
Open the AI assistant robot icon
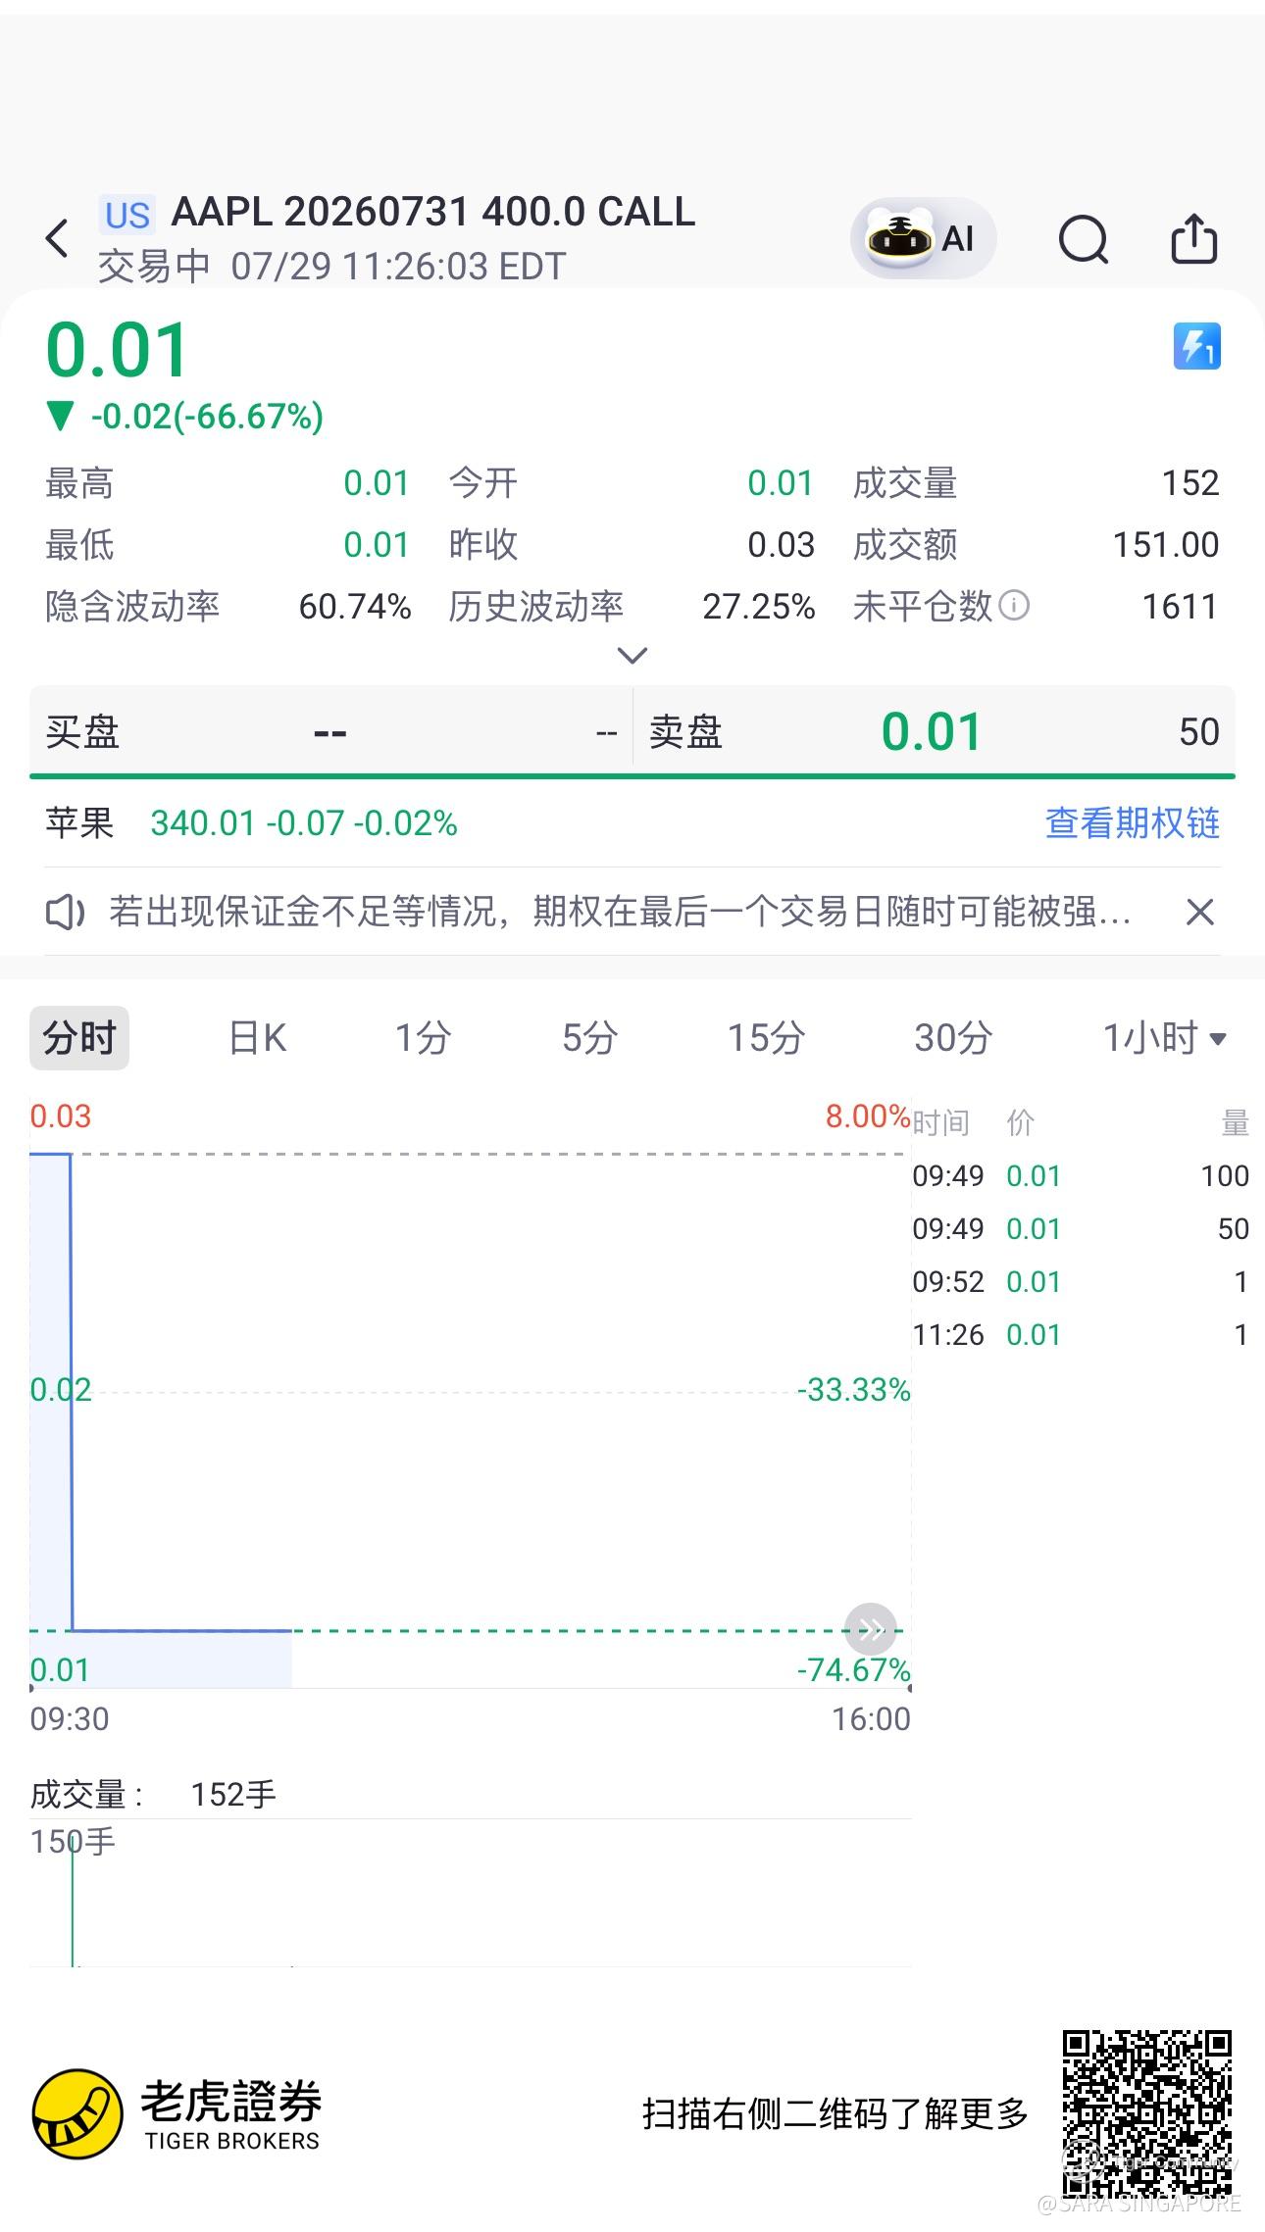(x=923, y=238)
